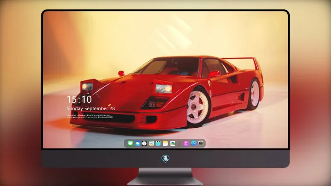331x186 pixels.
Task: Open the green Messages app in dock
Action: pyautogui.click(x=130, y=143)
